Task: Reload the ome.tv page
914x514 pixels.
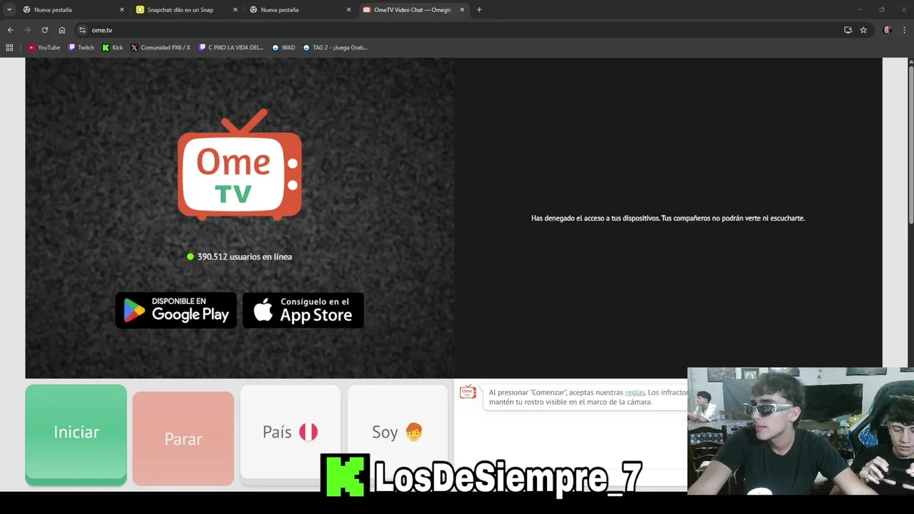Action: click(44, 30)
